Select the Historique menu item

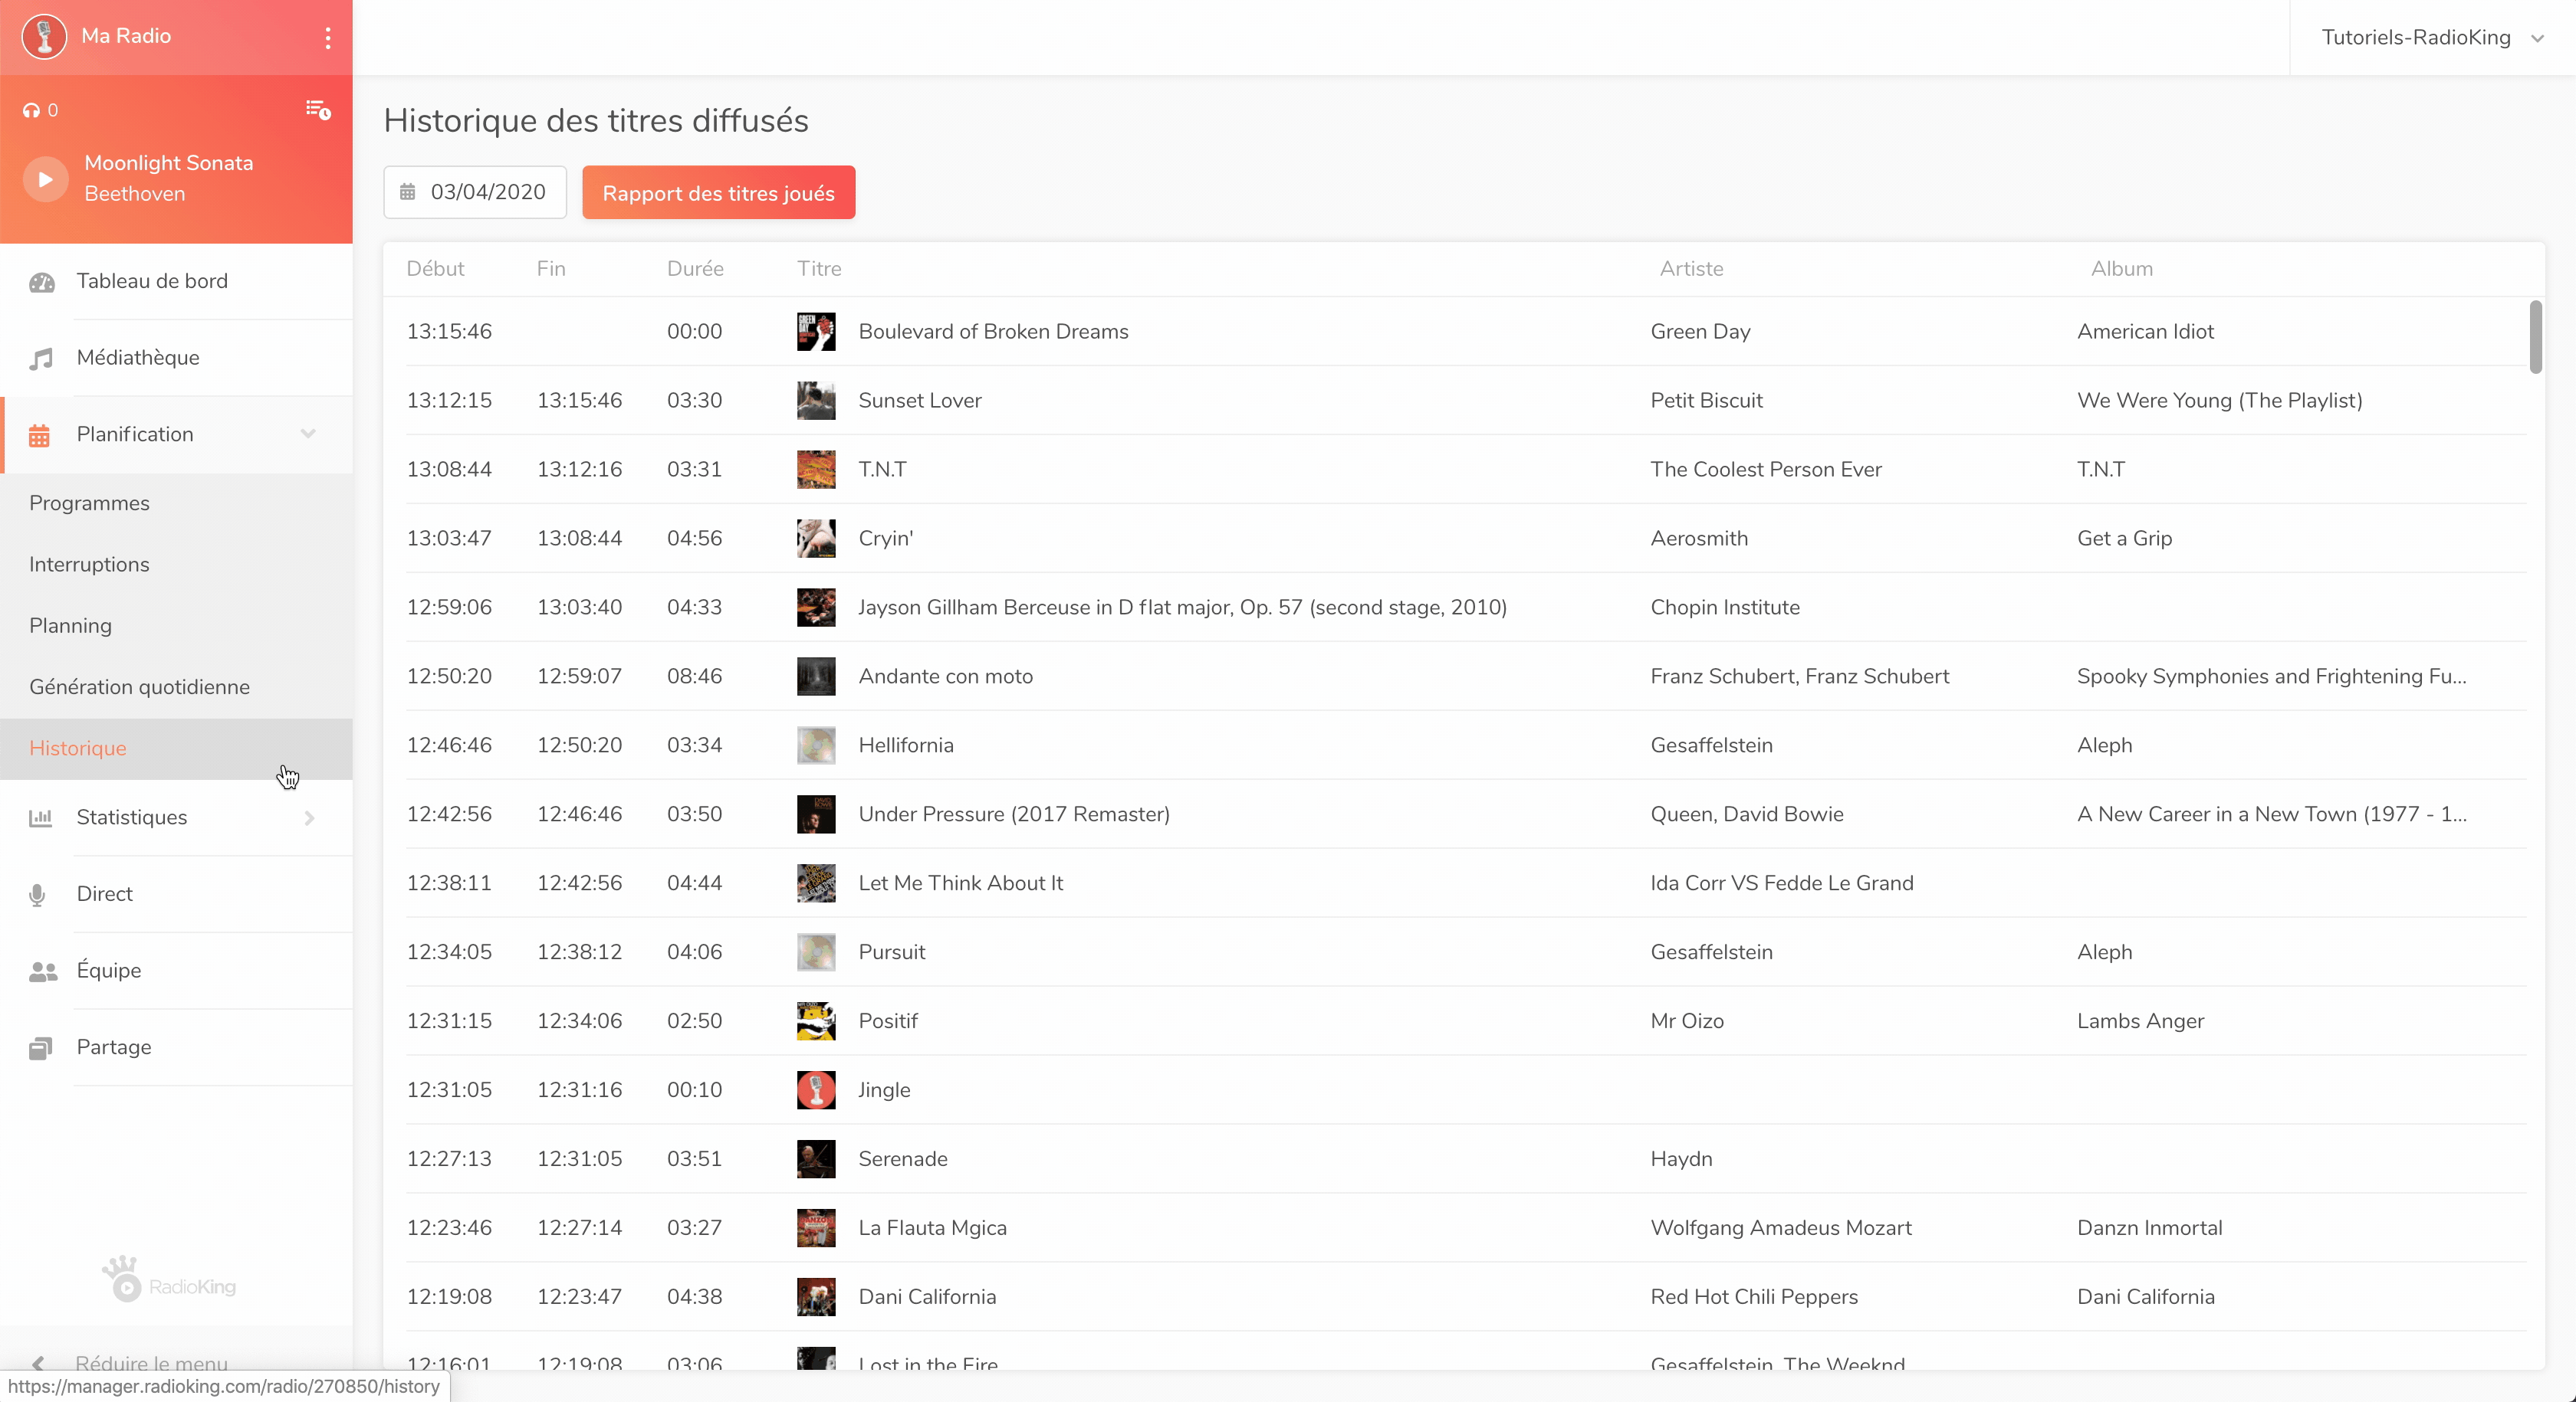point(176,748)
